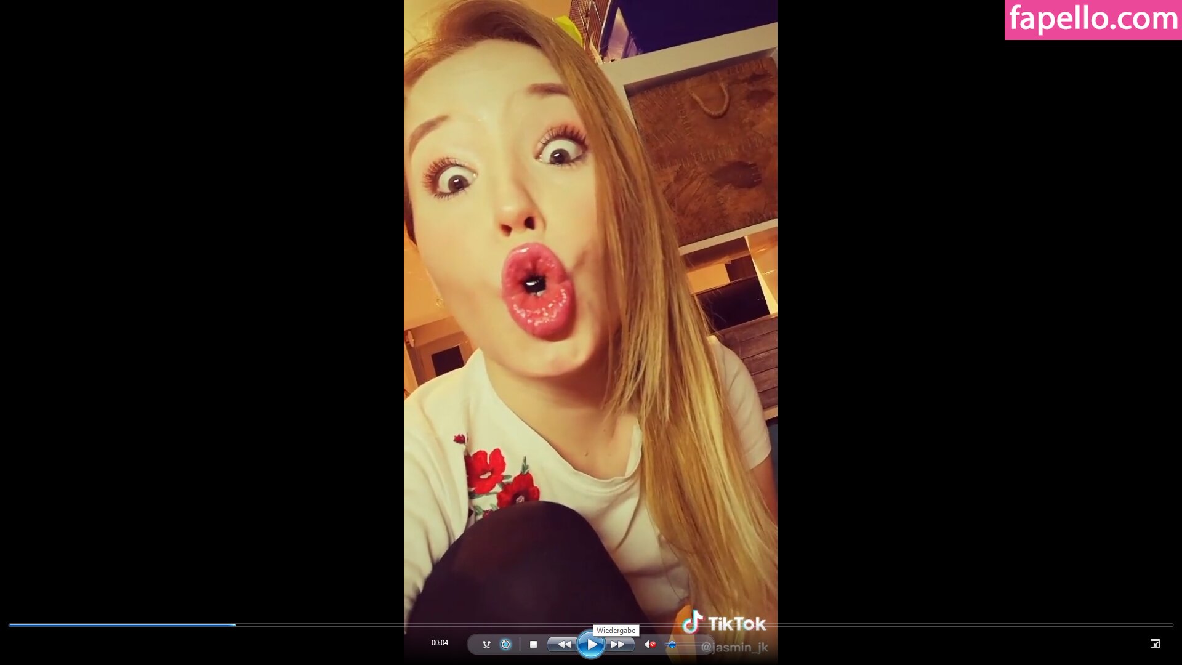
Task: Click the Wiedergabe tooltip label
Action: 616,631
